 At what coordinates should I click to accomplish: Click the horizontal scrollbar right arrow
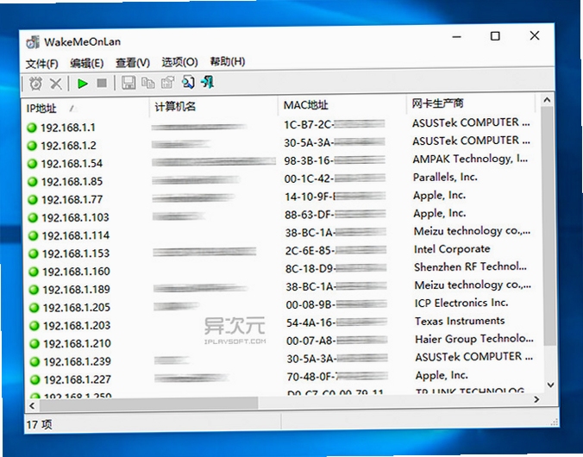click(x=536, y=399)
